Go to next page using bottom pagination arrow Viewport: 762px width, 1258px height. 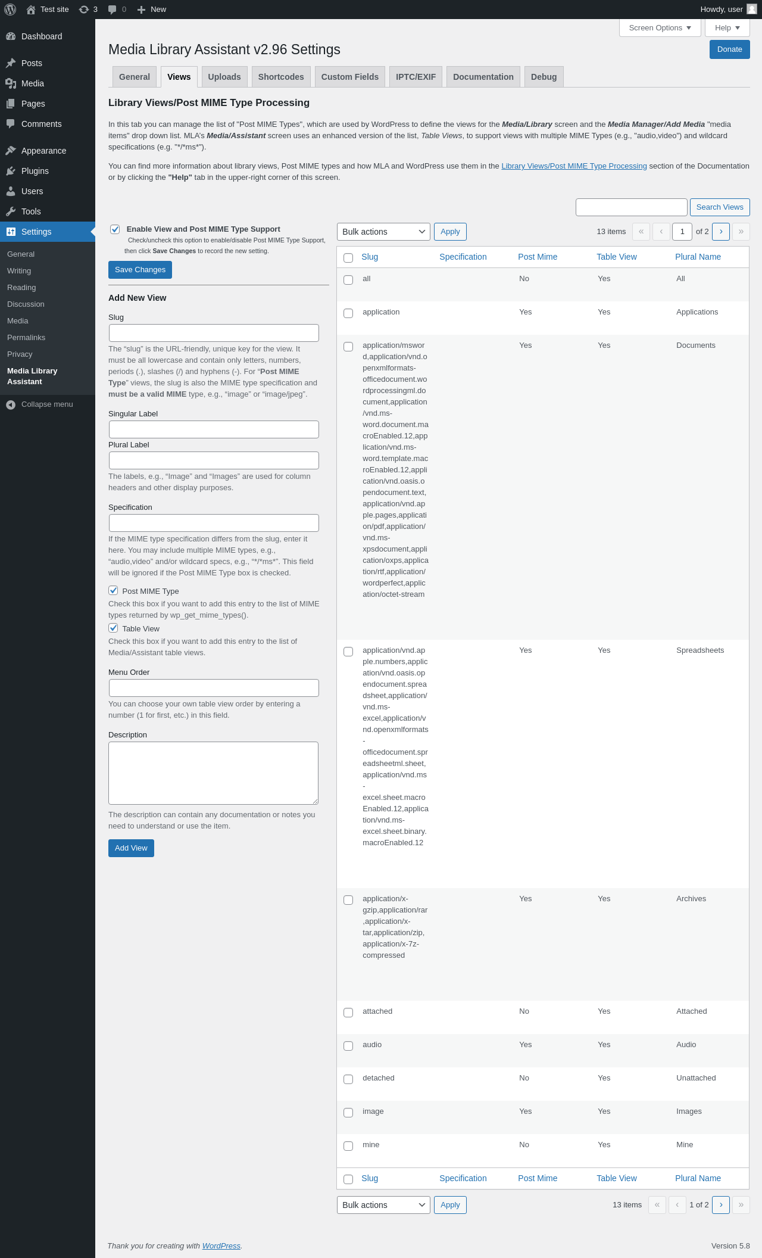pos(721,1205)
